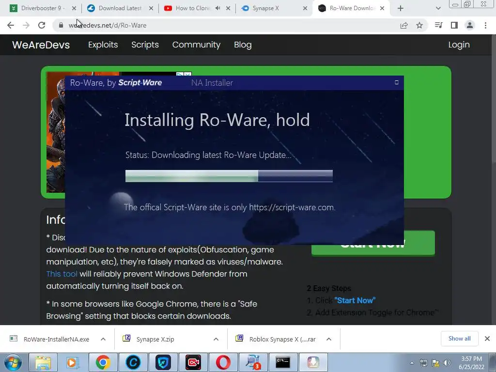Open the Exploits menu item

pos(103,45)
